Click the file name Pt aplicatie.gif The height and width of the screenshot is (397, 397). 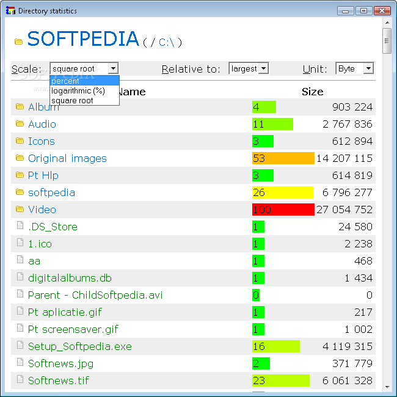[x=65, y=312]
